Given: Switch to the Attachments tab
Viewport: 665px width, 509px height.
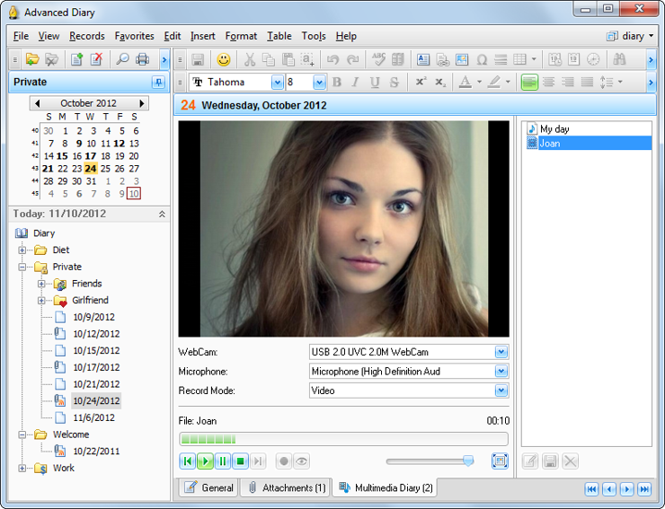Looking at the screenshot, I should (x=286, y=487).
